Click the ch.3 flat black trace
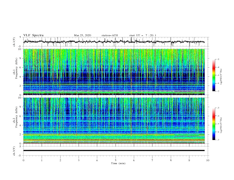Screen dimensions: 234x180 pos(114,151)
